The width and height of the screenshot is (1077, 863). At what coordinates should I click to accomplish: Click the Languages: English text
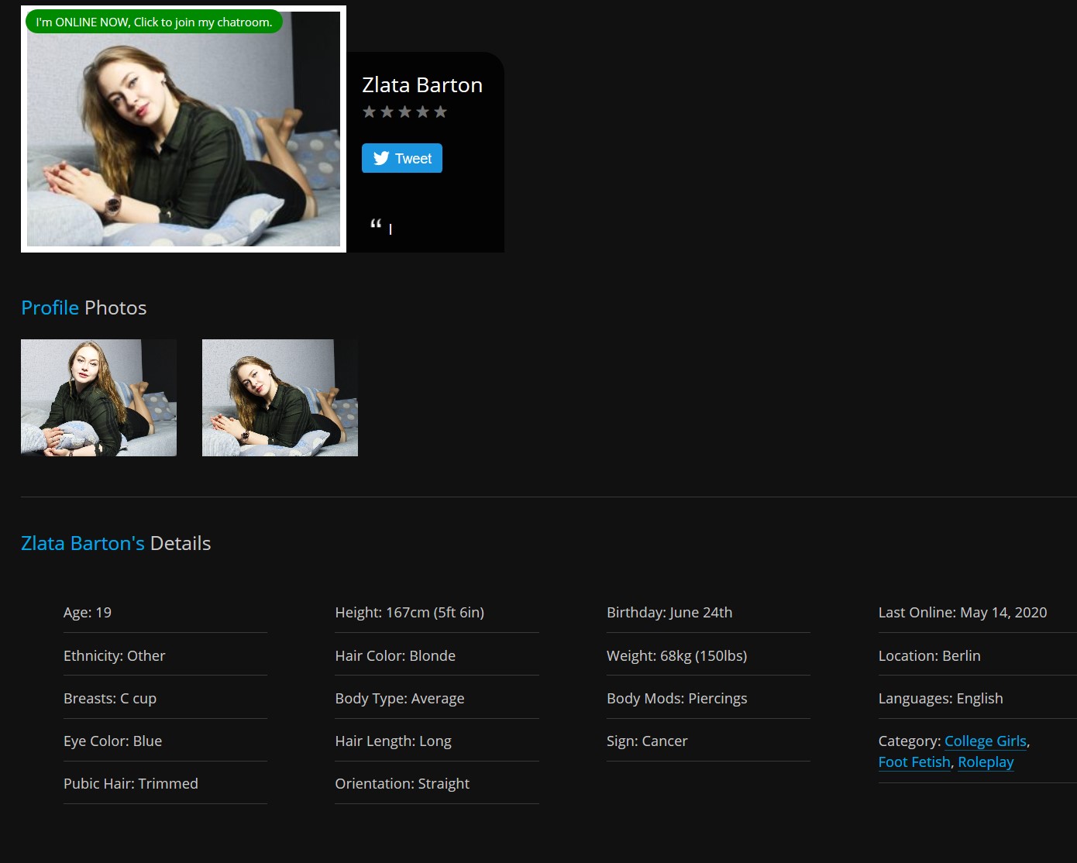click(x=941, y=699)
